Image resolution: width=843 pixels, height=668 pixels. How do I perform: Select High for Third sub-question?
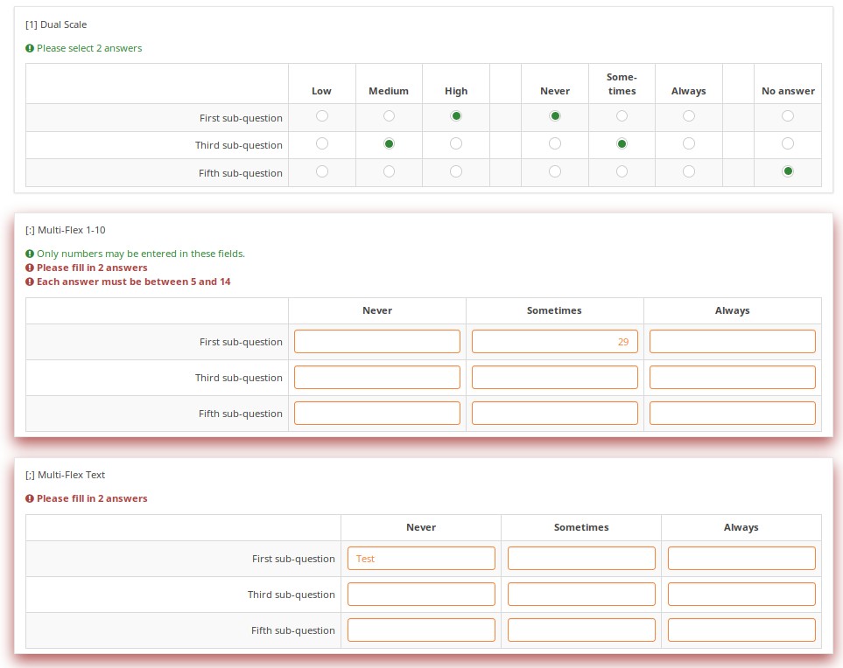(456, 143)
